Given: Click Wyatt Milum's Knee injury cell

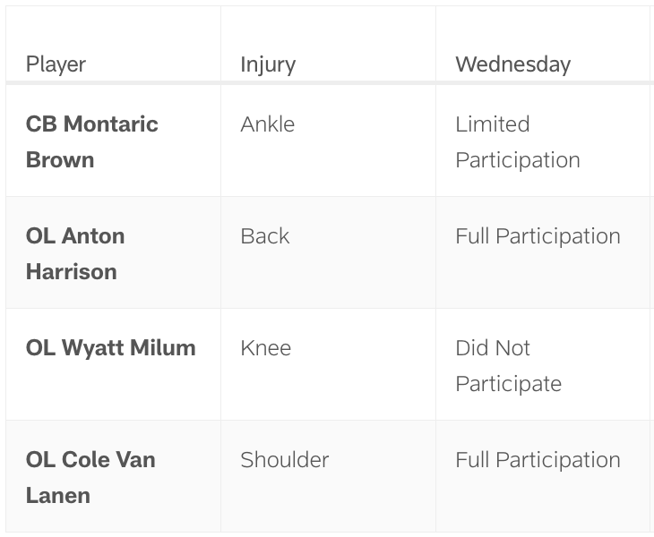Looking at the screenshot, I should point(265,348).
